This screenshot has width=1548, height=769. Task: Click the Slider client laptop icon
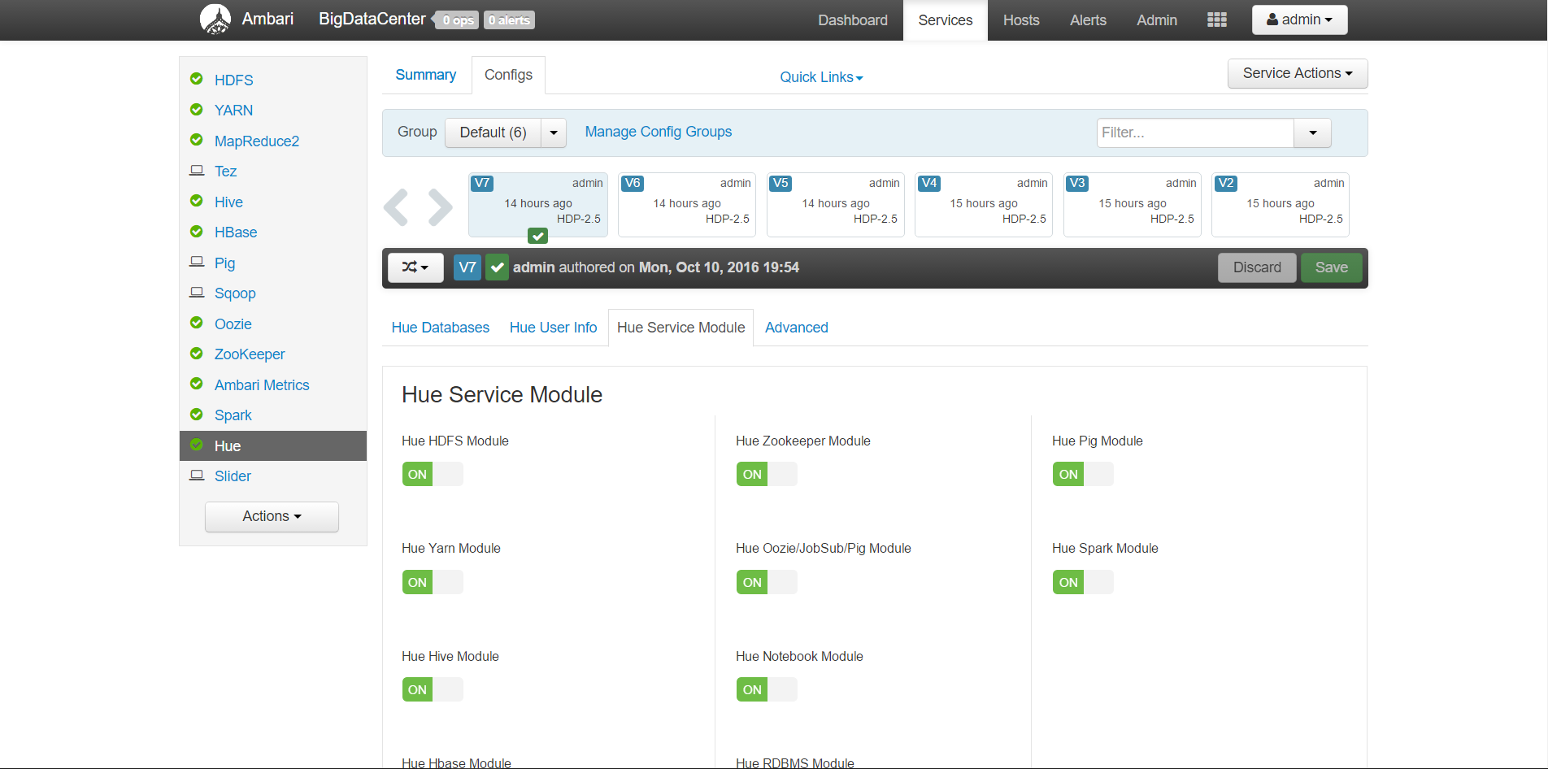[197, 475]
